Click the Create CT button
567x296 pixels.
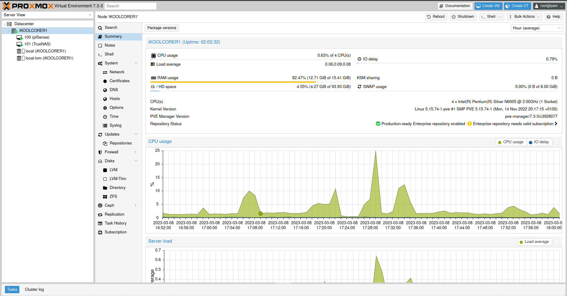click(517, 6)
